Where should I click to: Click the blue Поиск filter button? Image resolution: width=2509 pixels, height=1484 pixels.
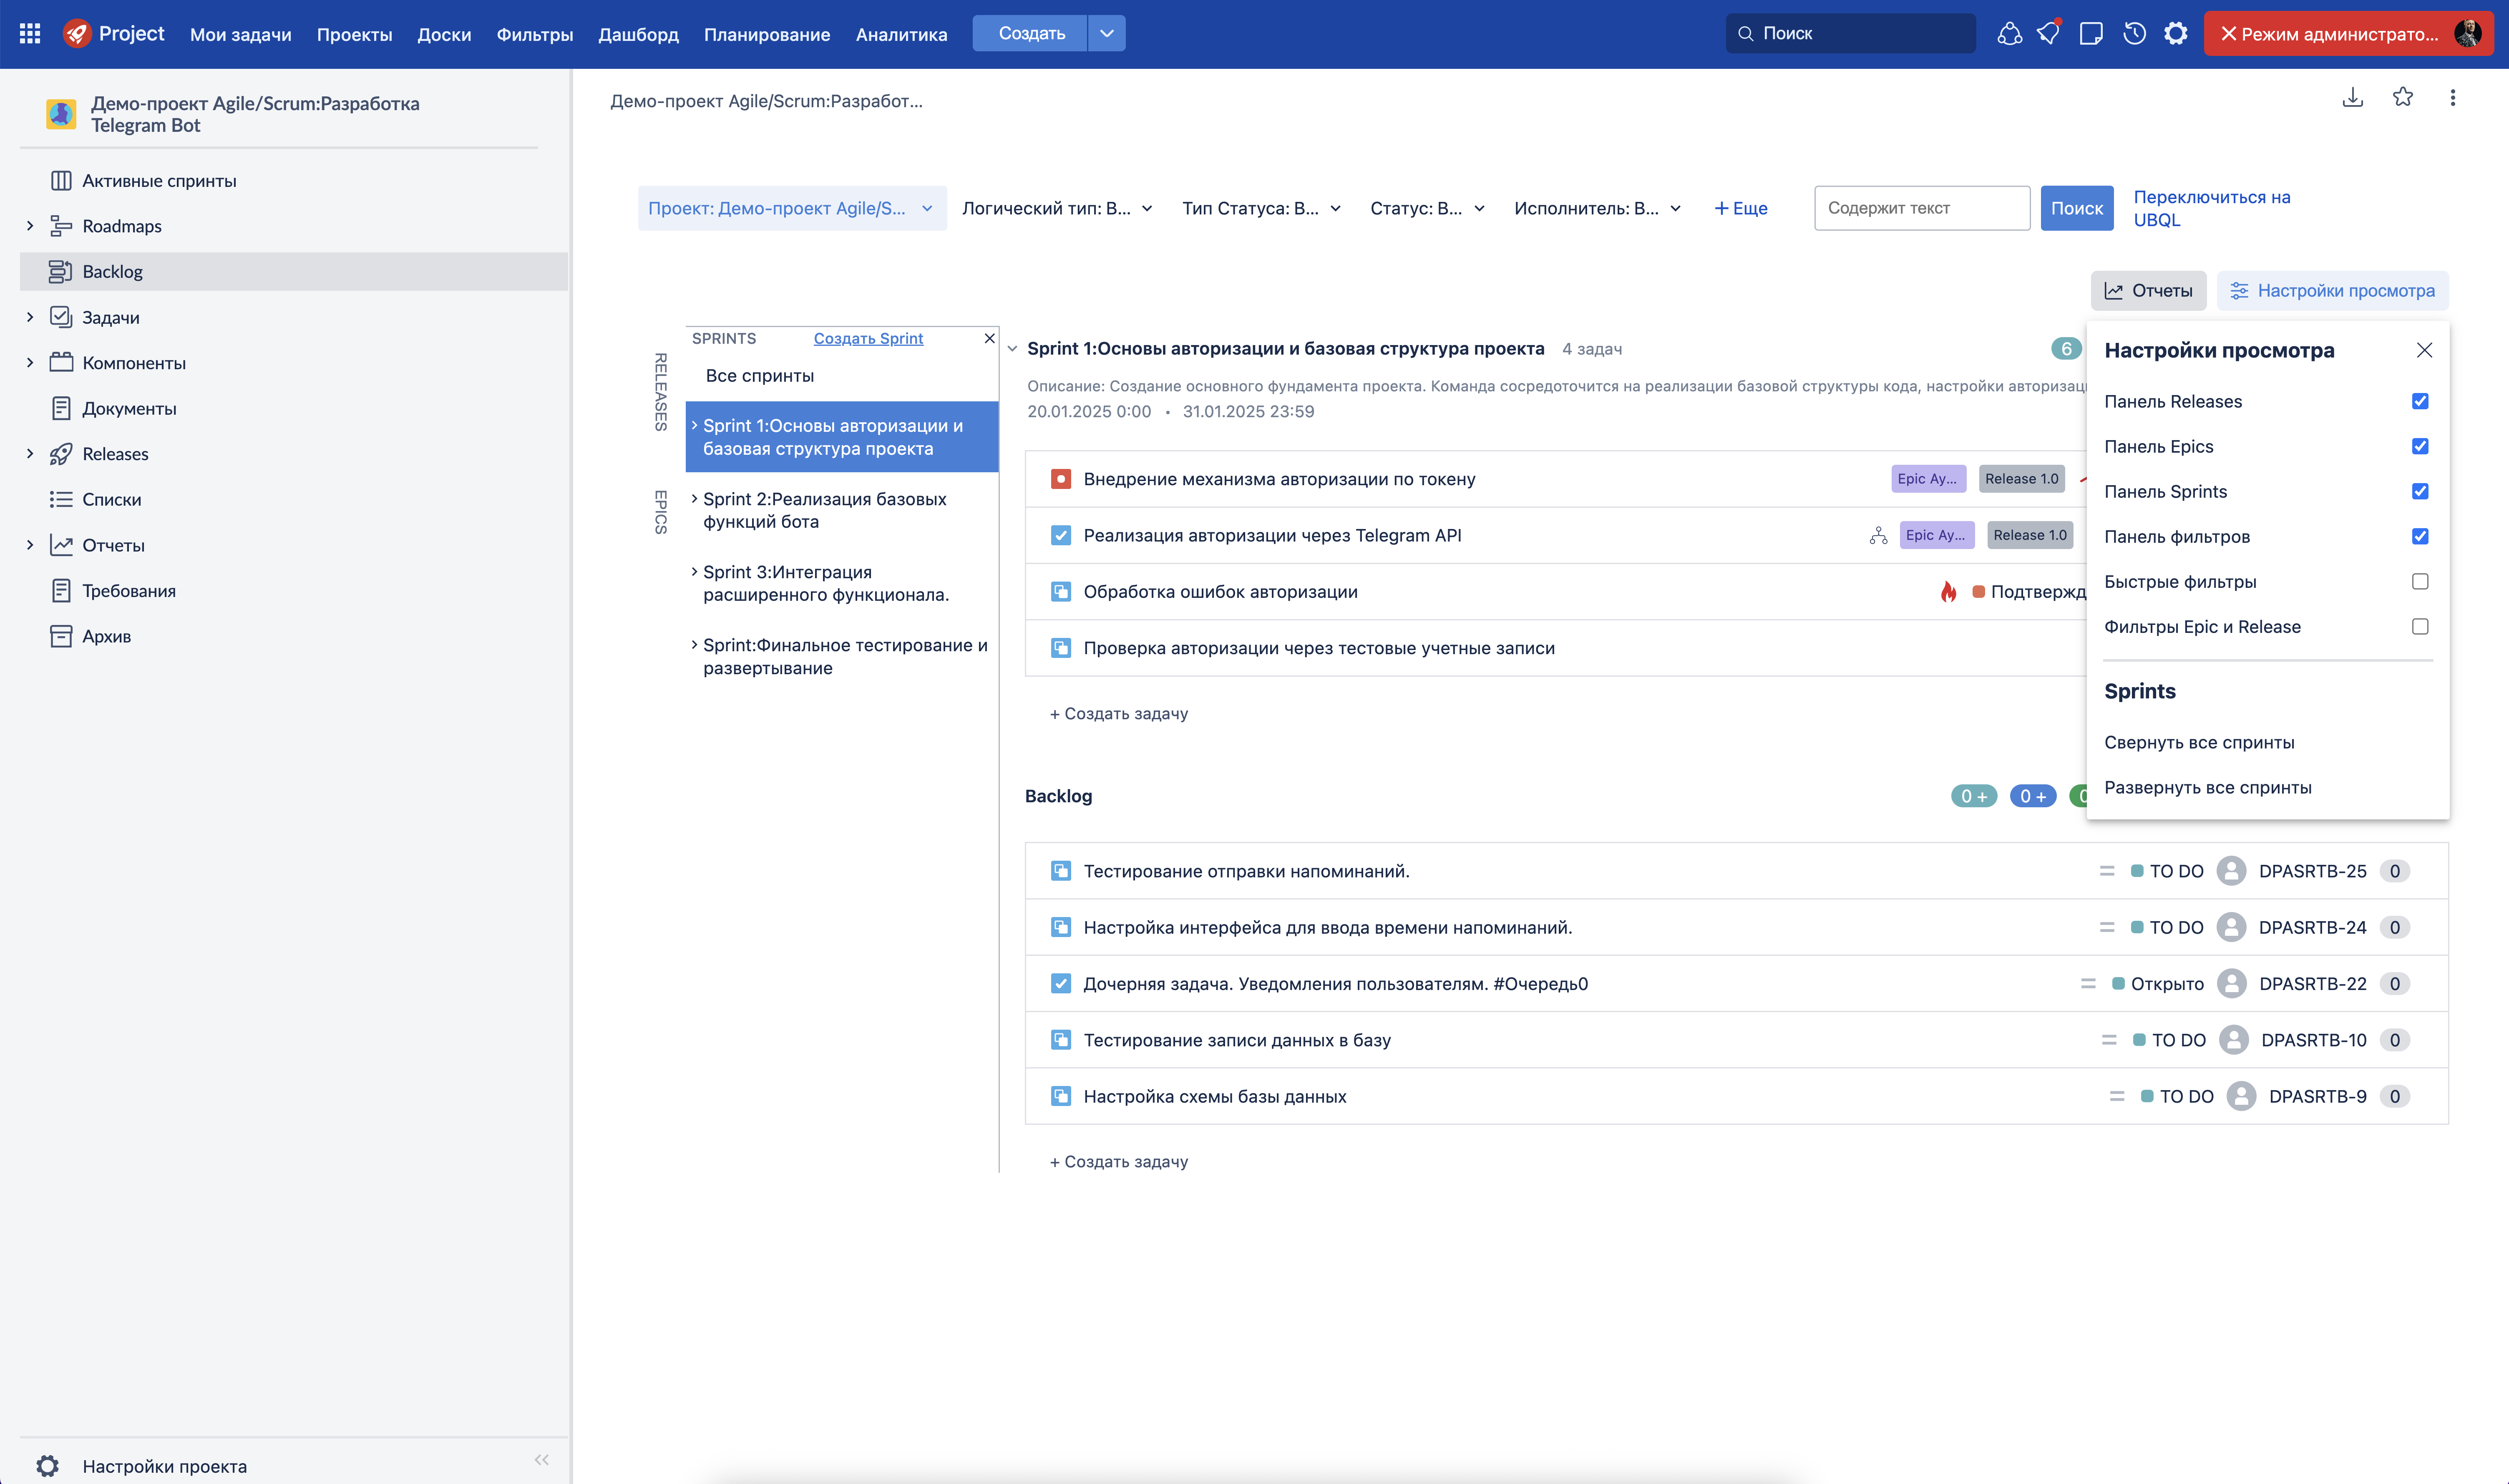coord(2077,208)
